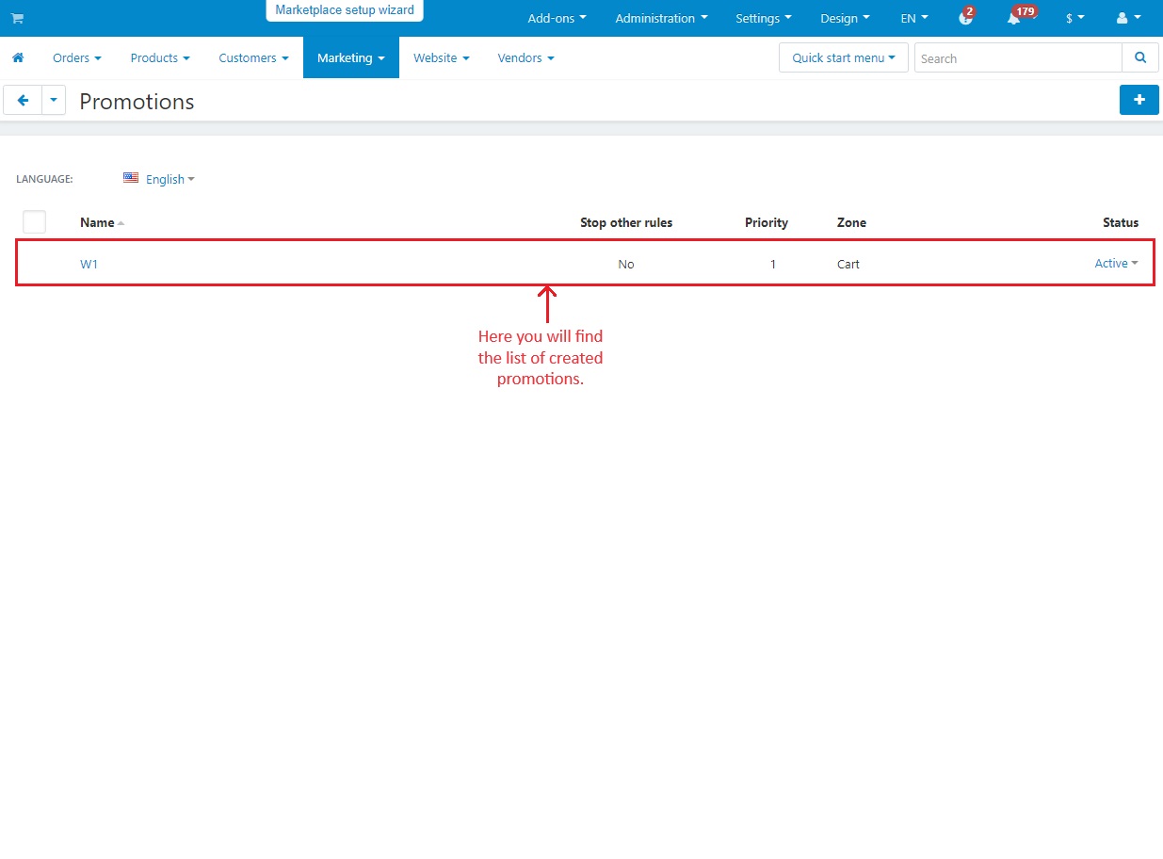Open the Marketing menu

click(x=351, y=57)
